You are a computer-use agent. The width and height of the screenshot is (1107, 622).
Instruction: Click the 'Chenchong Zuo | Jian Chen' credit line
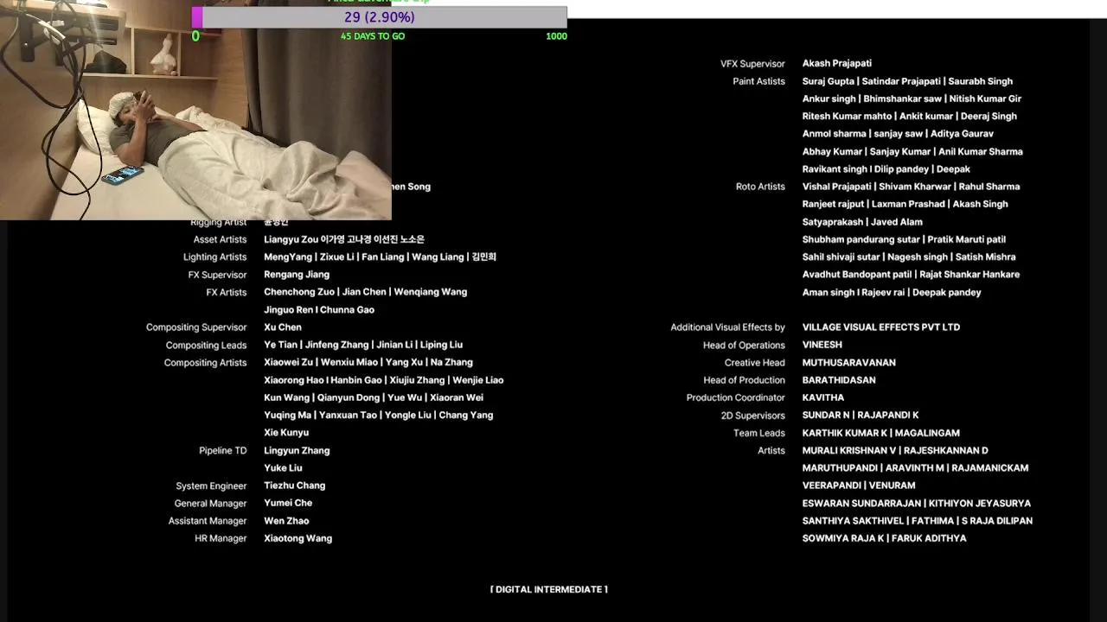coord(365,292)
